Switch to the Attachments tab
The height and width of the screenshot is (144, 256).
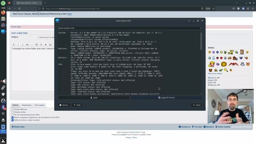26,105
